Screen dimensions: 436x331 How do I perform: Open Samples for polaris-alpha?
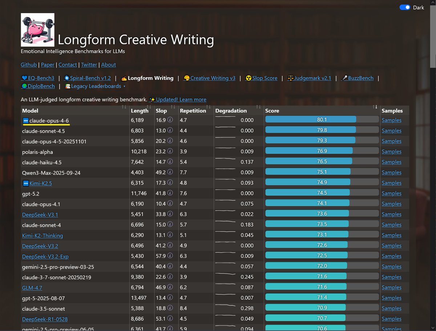(x=391, y=152)
